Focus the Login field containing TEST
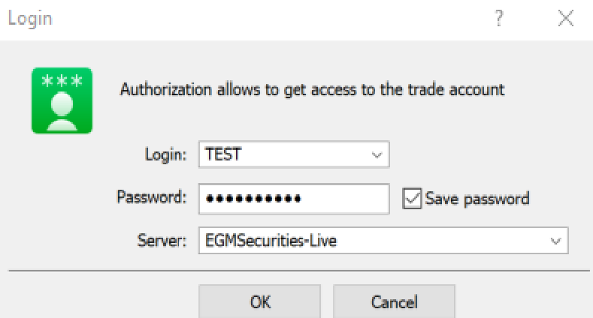The width and height of the screenshot is (593, 318). click(294, 154)
